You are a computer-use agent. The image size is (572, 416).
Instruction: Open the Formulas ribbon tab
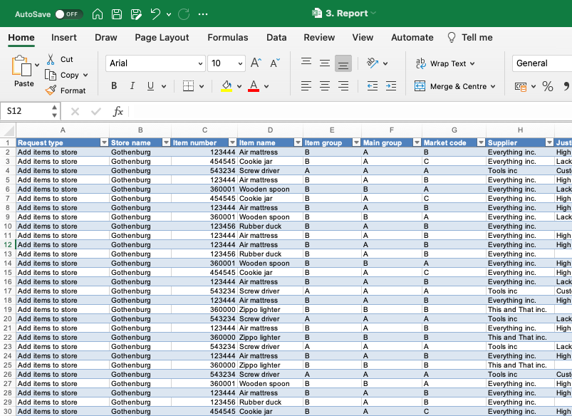[228, 38]
